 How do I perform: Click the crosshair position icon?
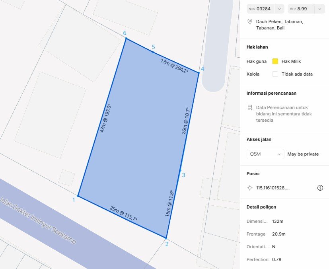(x=250, y=188)
